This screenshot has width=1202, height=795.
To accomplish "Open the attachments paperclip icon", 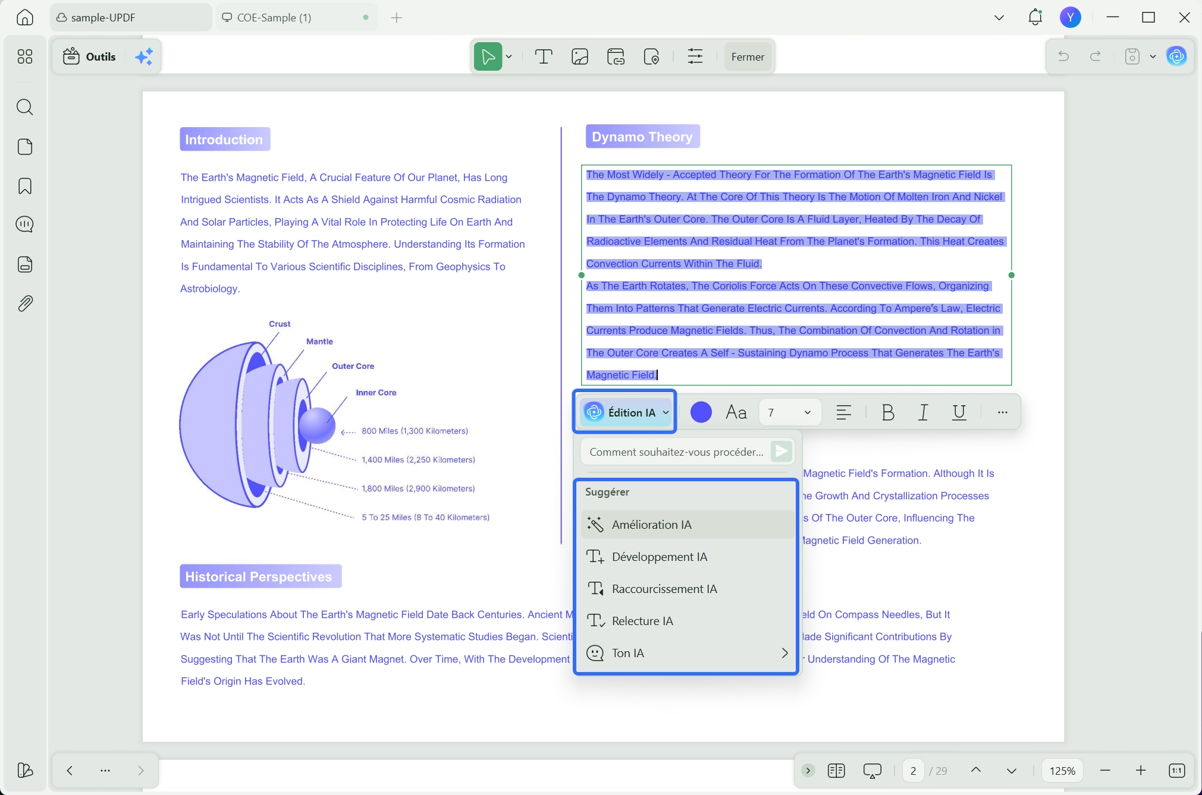I will (x=24, y=304).
